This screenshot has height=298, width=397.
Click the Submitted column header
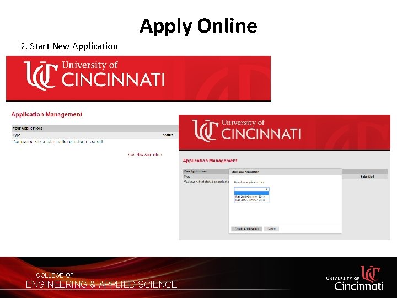tap(367, 177)
